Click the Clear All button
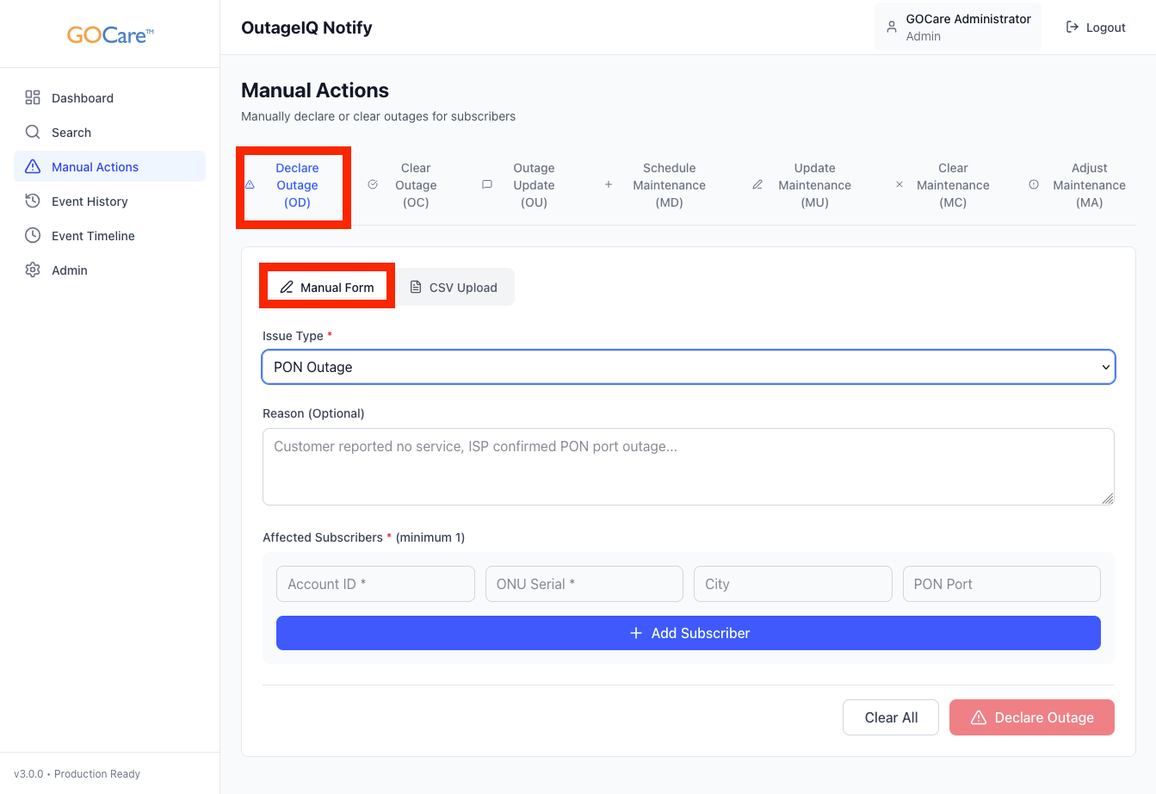1156x794 pixels. [x=890, y=717]
